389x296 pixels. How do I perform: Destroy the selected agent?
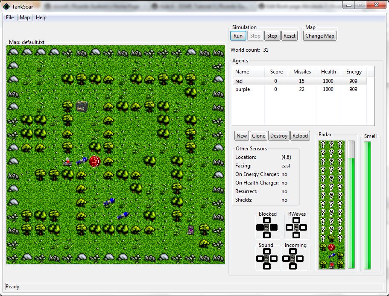pos(279,136)
